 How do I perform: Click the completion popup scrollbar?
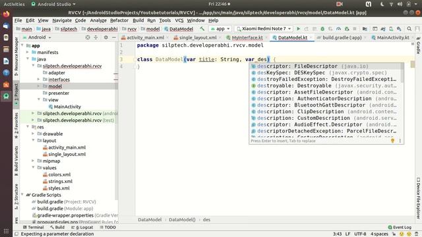[402, 73]
